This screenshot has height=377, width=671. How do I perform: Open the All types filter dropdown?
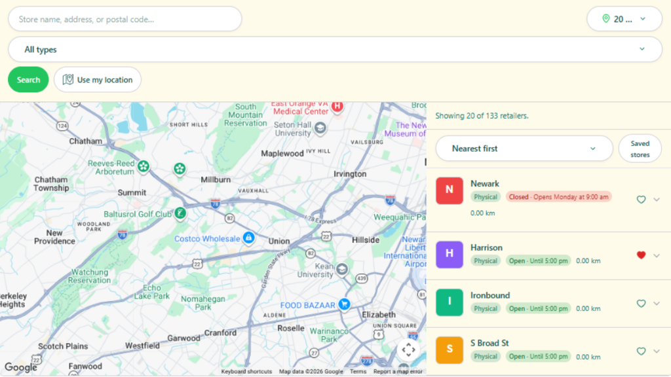tap(335, 49)
